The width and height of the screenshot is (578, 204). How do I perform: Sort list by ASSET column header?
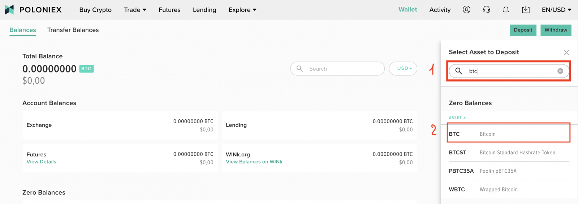coord(457,117)
